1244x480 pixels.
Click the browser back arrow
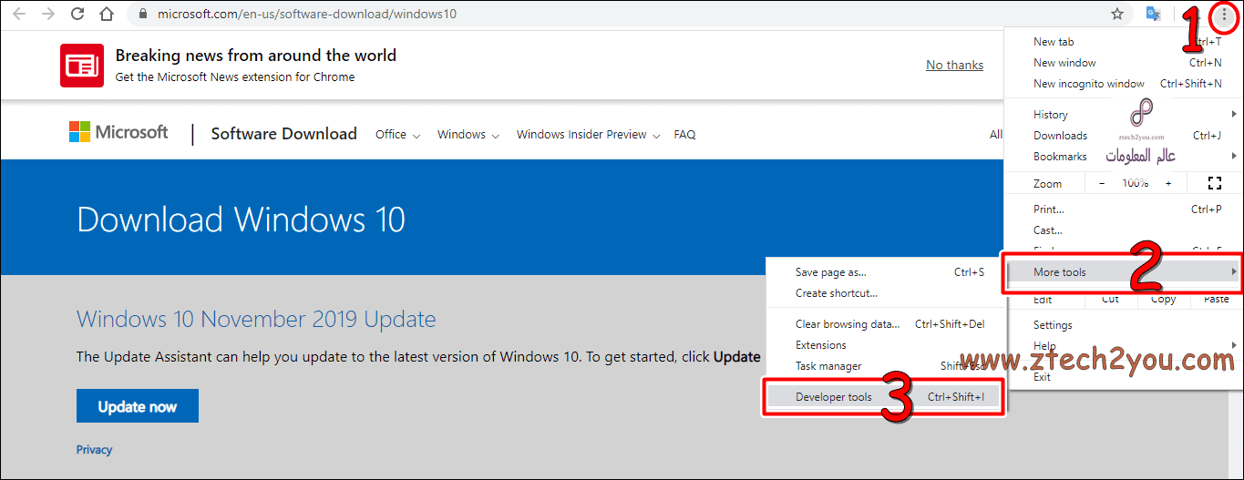[x=19, y=14]
